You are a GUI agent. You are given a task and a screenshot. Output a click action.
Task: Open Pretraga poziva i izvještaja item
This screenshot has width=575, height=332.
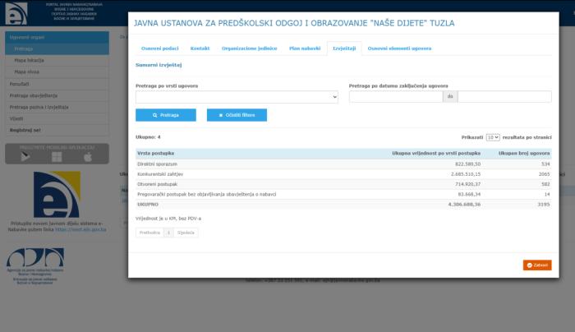(x=57, y=107)
